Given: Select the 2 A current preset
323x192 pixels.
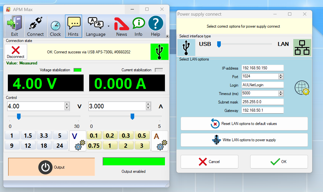Looking at the screenshot, I should [126, 145].
